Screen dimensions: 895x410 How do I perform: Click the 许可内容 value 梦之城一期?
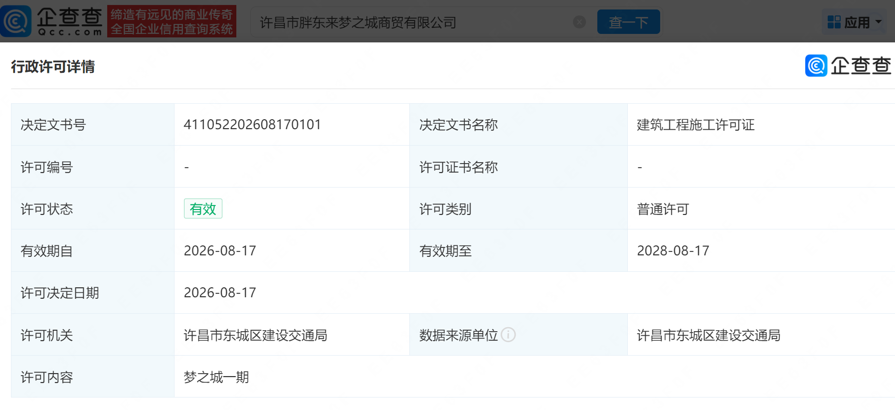[216, 377]
